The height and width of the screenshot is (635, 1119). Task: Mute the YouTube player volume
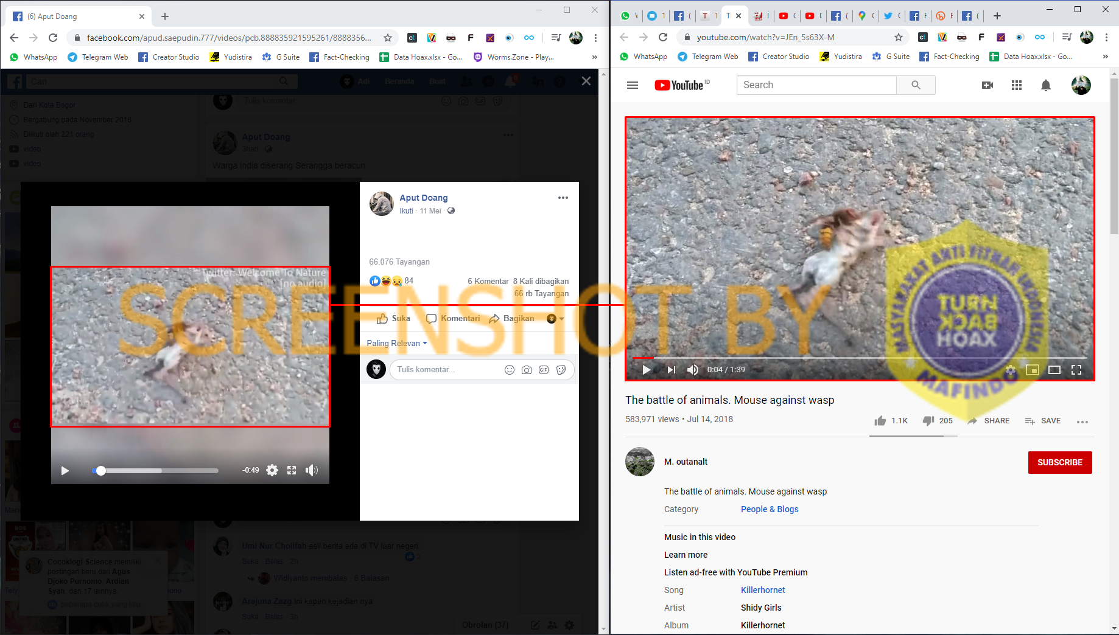click(x=693, y=370)
